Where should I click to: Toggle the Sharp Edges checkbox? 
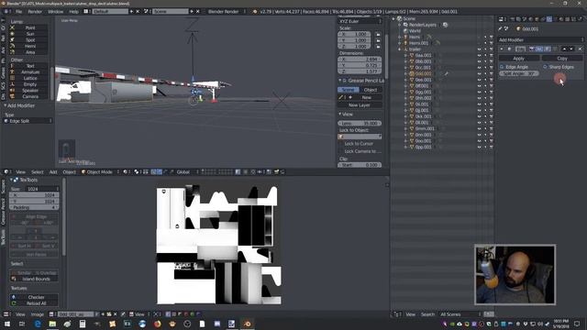pos(545,67)
